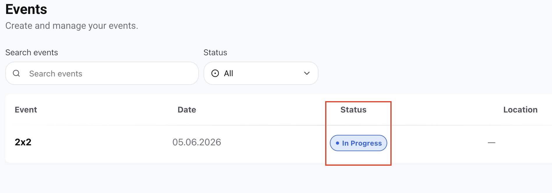This screenshot has width=552, height=193.
Task: Click the "Status" label above filter dropdown
Action: [x=215, y=52]
